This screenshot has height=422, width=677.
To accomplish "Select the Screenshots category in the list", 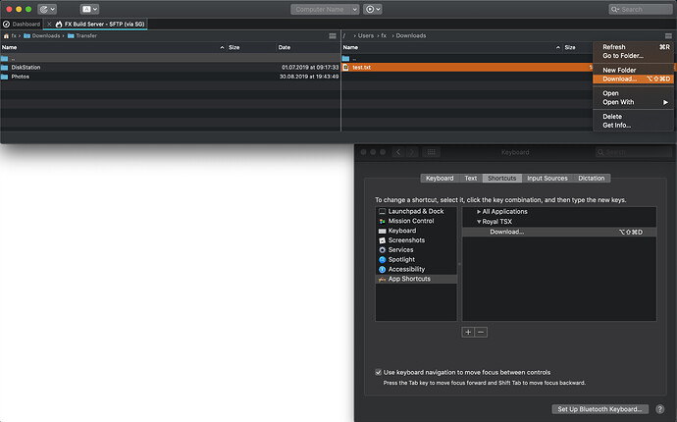I will pos(406,240).
